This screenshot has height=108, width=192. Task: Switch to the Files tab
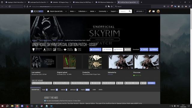(45, 90)
